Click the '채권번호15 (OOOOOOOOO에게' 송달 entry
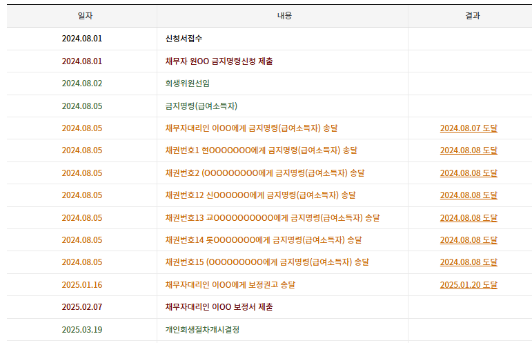532x343 pixels. coord(267,262)
